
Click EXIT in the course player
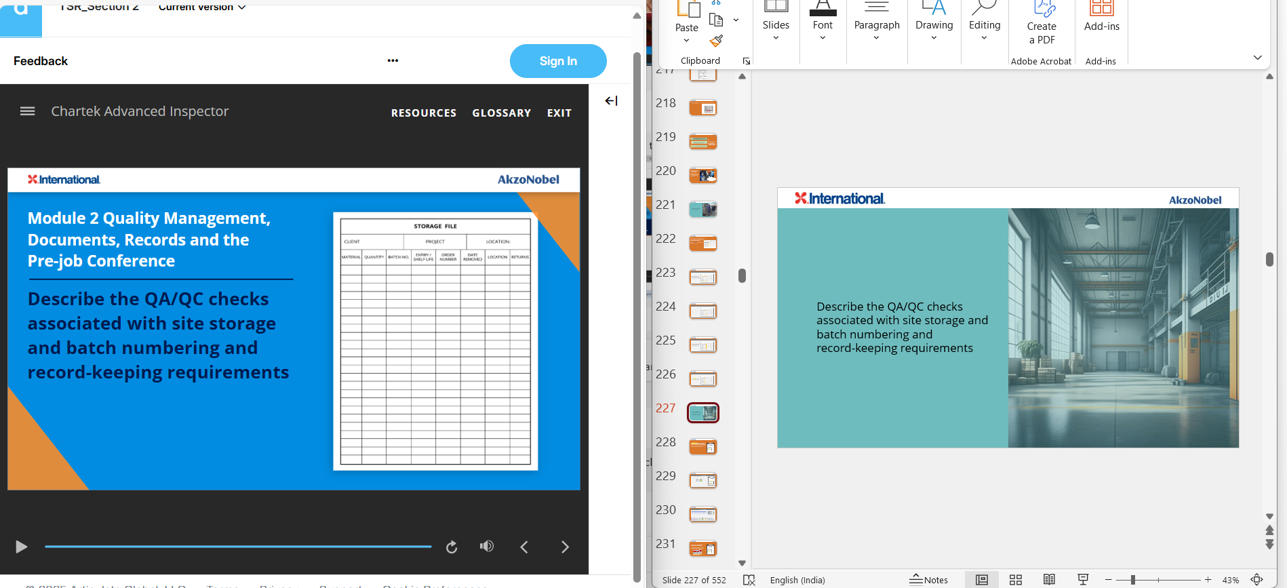point(559,113)
